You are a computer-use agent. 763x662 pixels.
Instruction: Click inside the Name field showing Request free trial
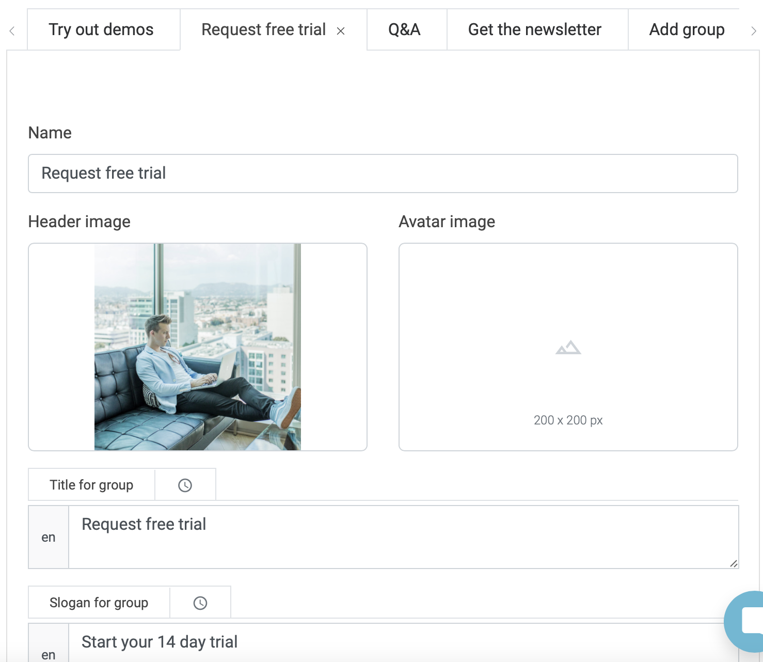[382, 174]
